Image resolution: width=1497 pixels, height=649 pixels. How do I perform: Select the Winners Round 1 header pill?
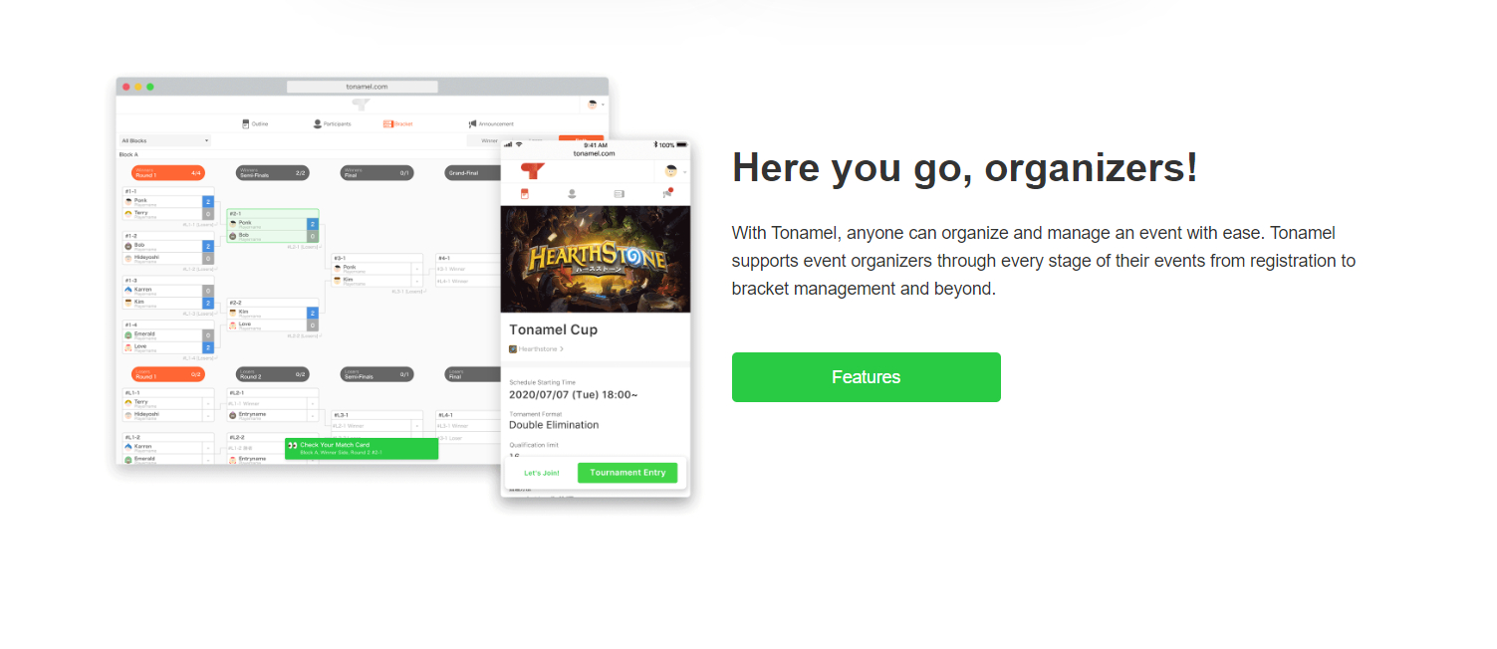pos(168,173)
